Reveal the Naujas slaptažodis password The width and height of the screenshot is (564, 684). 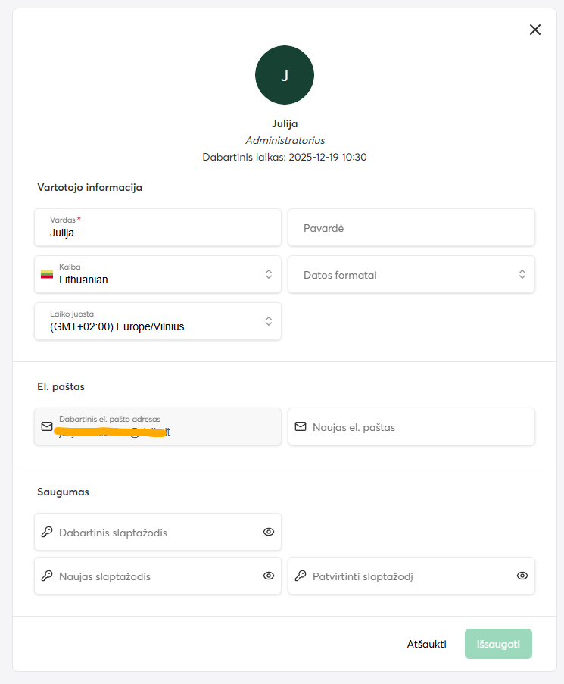pyautogui.click(x=269, y=576)
